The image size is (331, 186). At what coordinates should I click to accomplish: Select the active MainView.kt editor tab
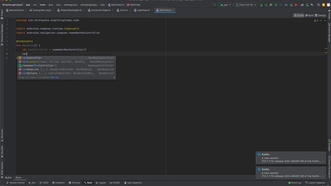click(x=165, y=10)
